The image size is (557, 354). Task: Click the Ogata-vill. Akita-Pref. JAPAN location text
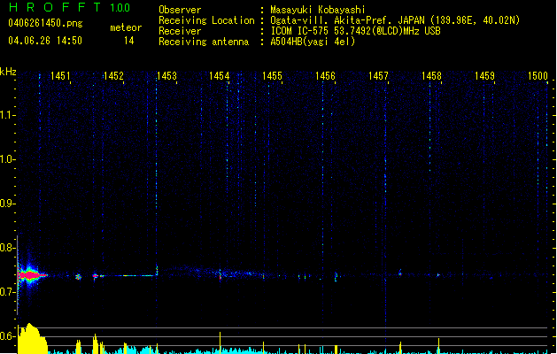click(x=395, y=20)
